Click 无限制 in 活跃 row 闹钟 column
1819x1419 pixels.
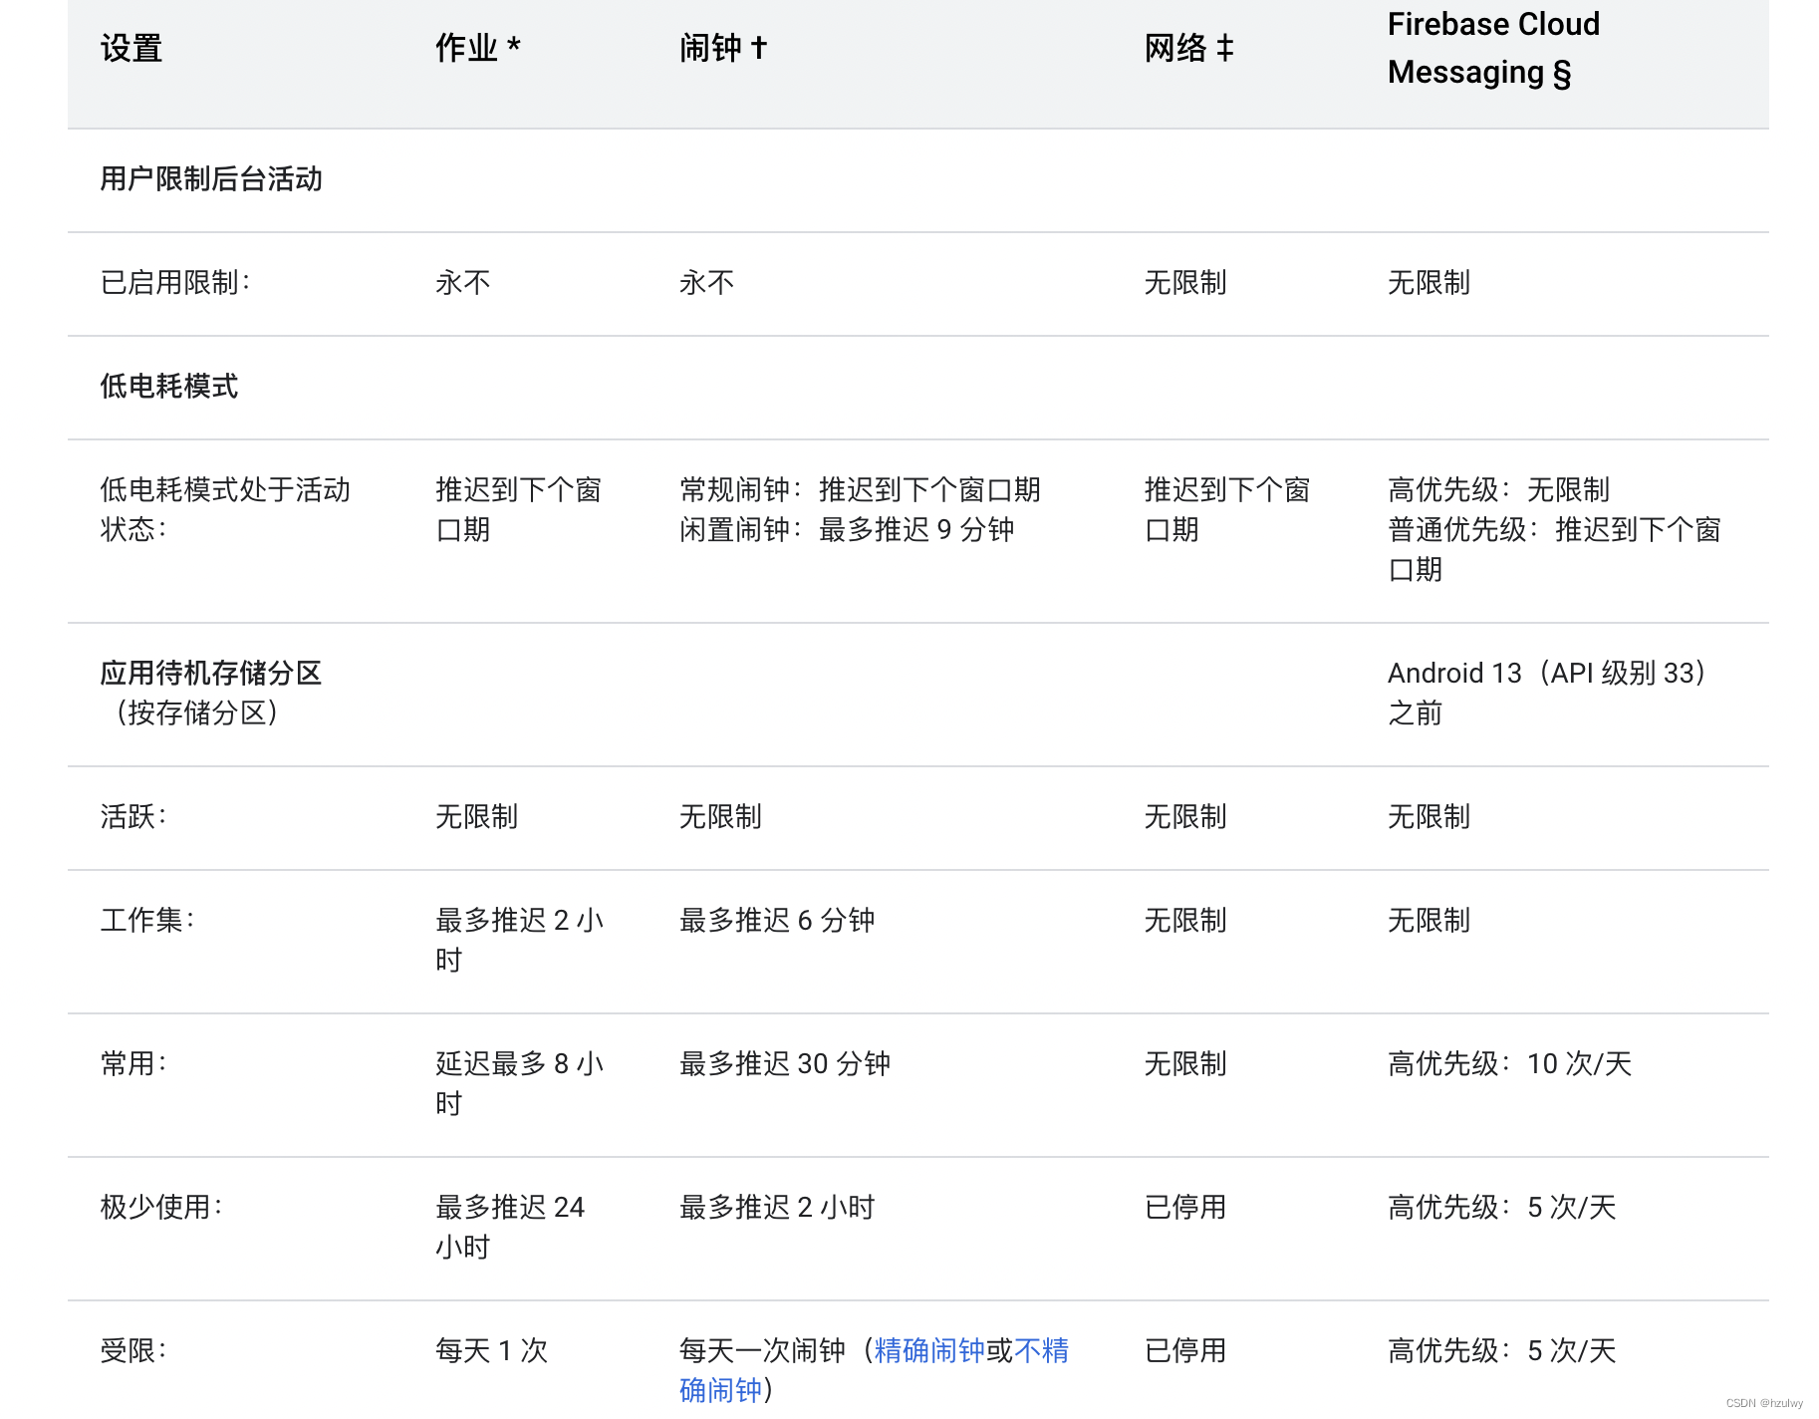pyautogui.click(x=720, y=817)
